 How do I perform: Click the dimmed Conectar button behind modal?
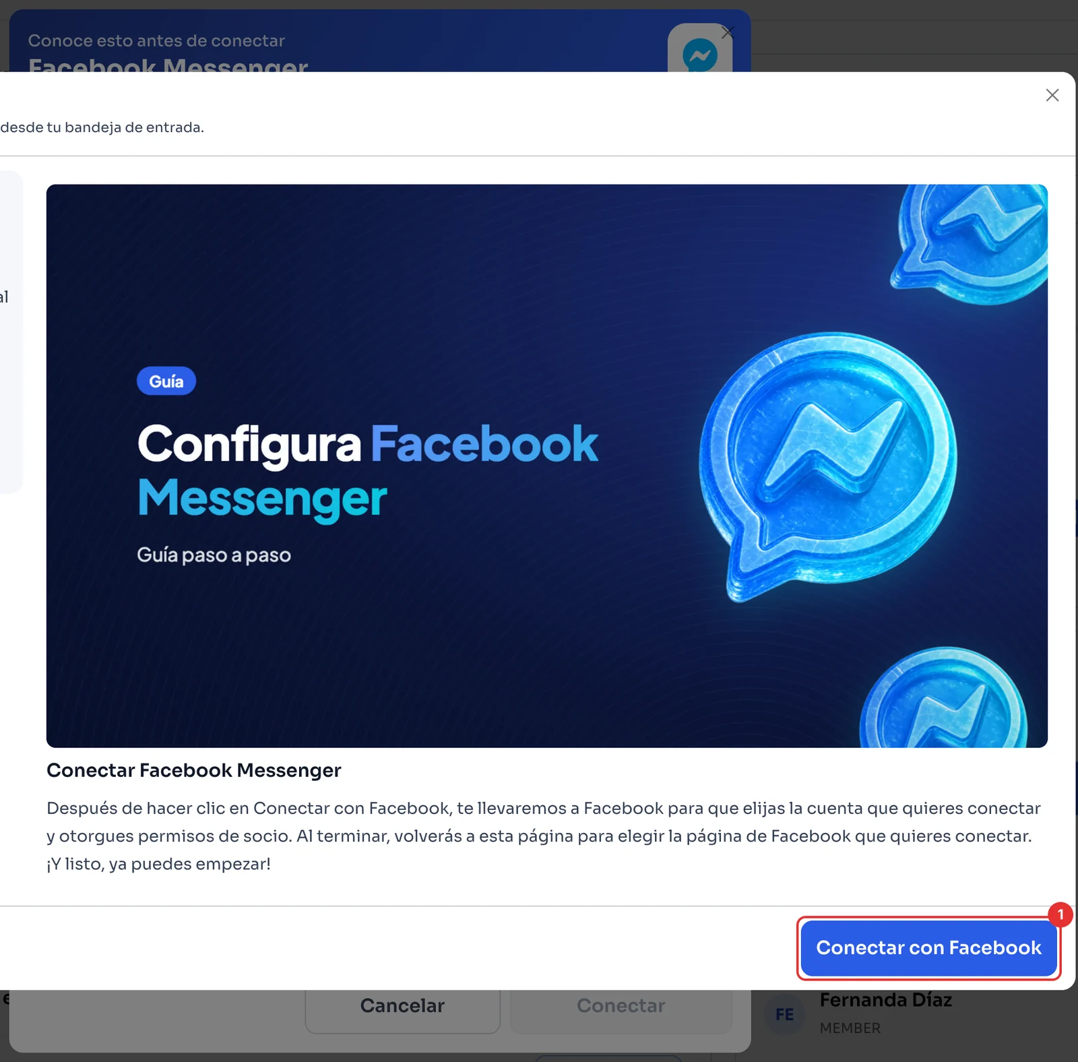pos(621,1007)
